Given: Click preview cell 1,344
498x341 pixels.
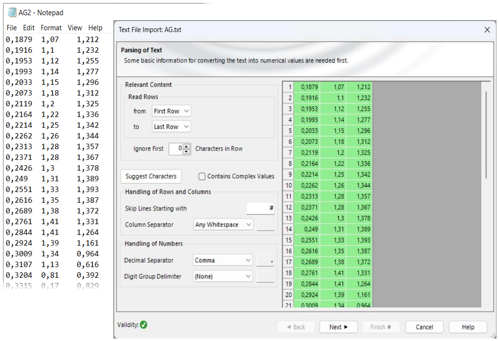Looking at the screenshot, I should [x=359, y=185].
